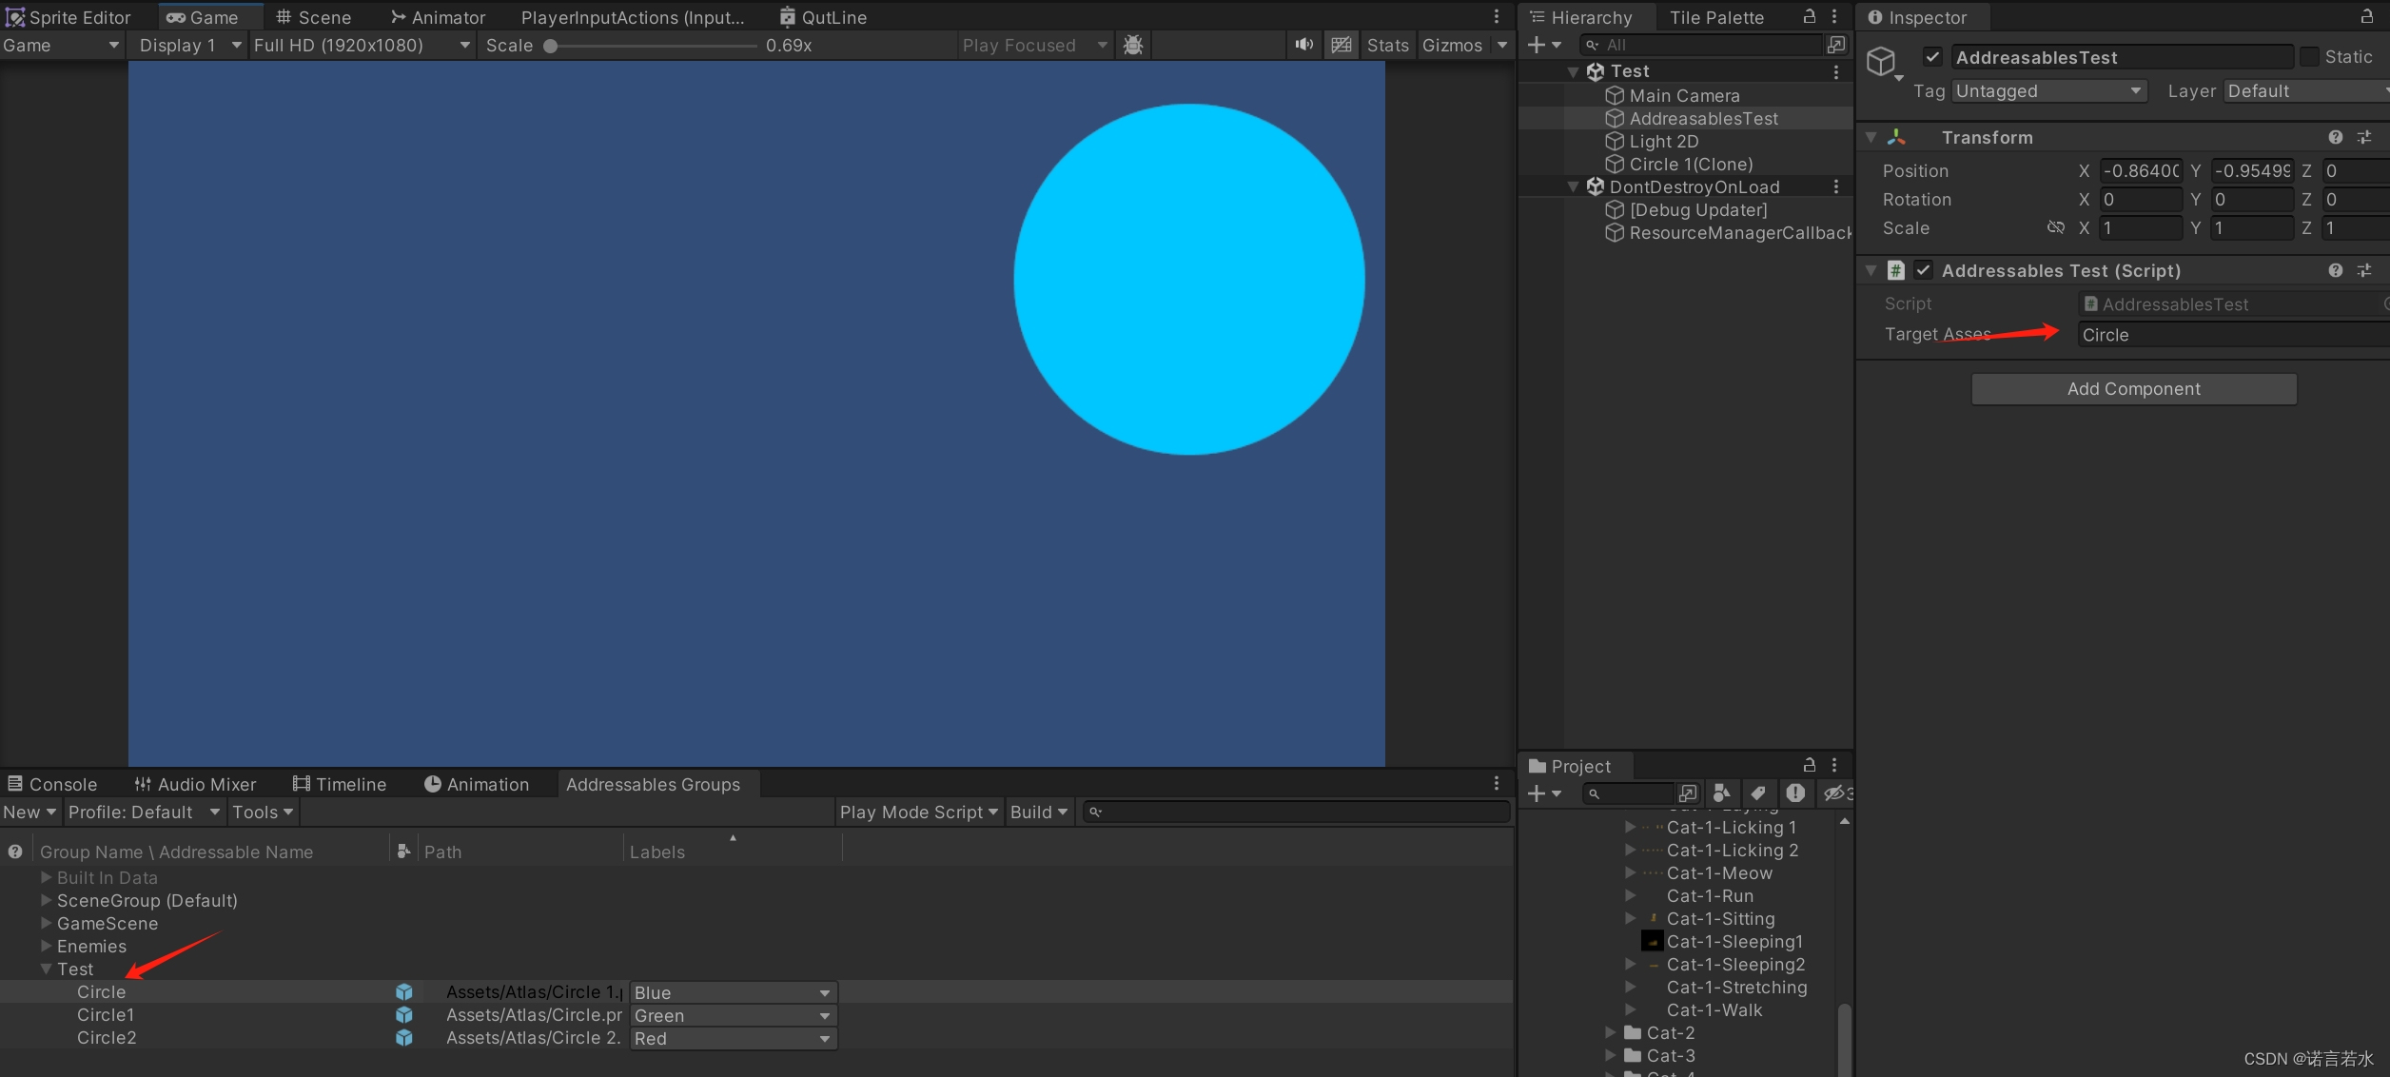Image resolution: width=2390 pixels, height=1077 pixels.
Task: Click Search by Type icon in Project
Action: (x=1721, y=793)
